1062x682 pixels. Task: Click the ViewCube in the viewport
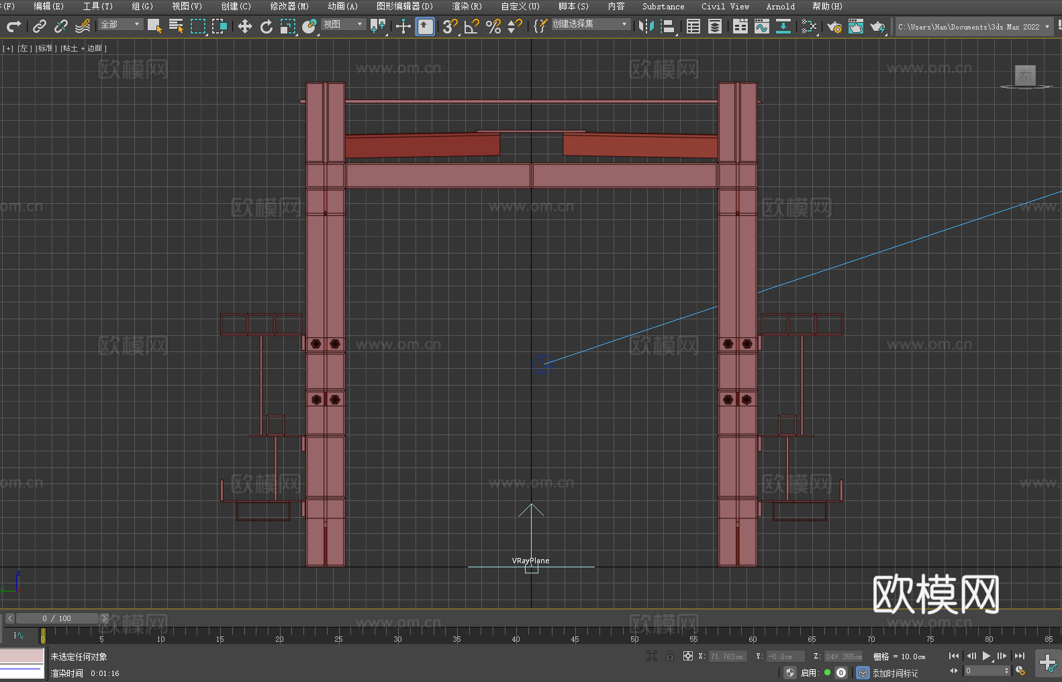click(x=1025, y=76)
